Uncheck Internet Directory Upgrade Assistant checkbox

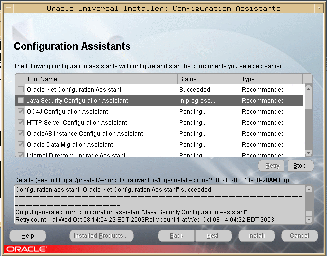(x=21, y=155)
